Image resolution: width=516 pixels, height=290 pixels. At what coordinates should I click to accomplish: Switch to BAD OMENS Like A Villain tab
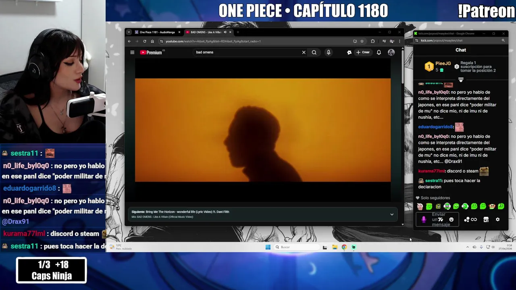pyautogui.click(x=206, y=32)
